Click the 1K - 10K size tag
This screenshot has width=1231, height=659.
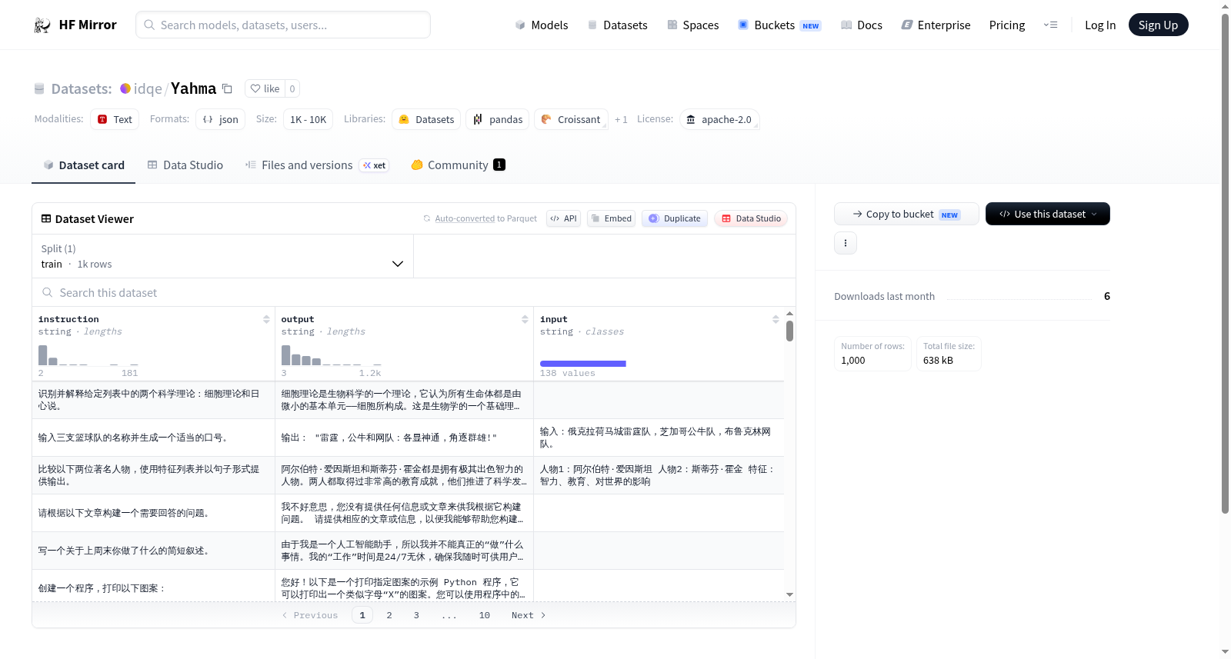[x=308, y=119]
